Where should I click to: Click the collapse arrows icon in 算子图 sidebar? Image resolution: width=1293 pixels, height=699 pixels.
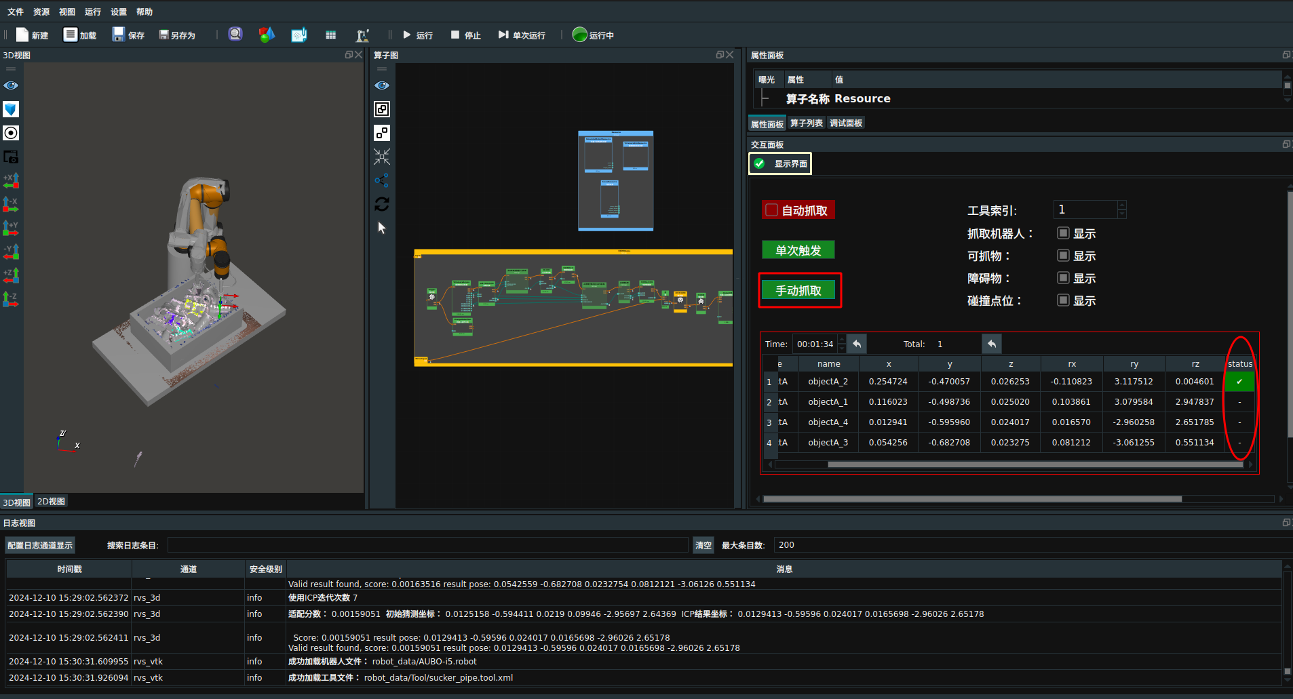[x=382, y=157]
